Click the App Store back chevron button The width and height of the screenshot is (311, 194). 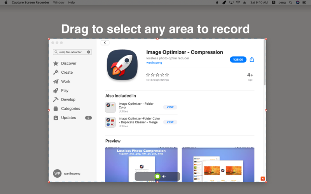coord(105,43)
